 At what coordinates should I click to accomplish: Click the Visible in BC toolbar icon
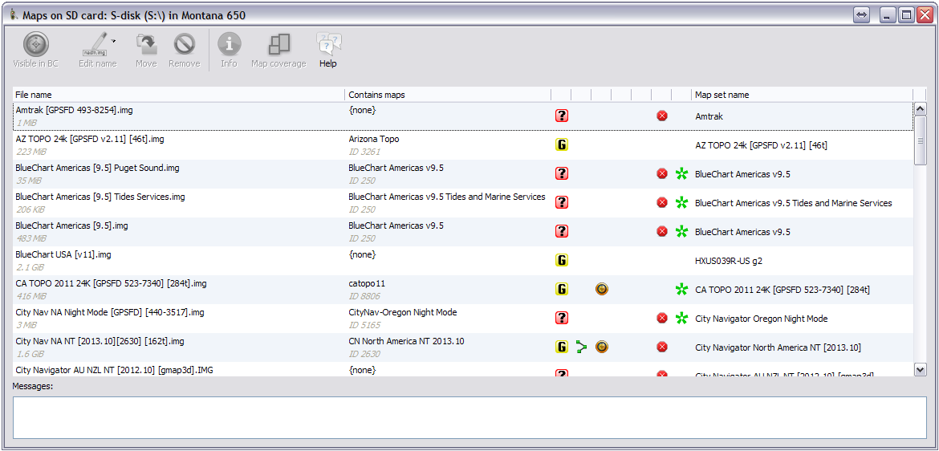click(x=35, y=45)
